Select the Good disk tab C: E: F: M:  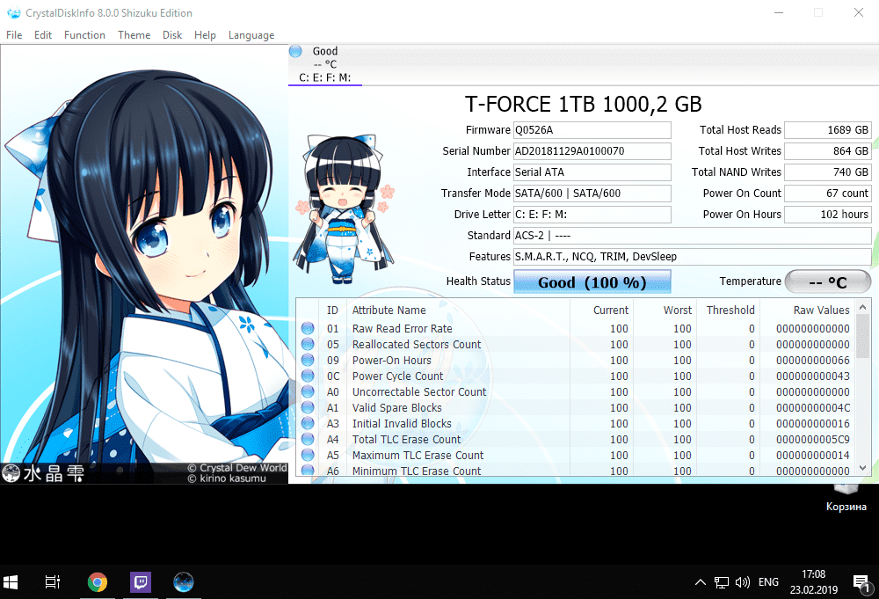coord(325,64)
